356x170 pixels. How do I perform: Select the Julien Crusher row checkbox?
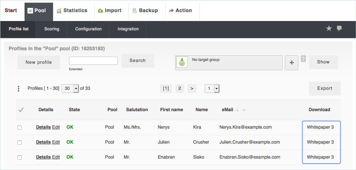[x=20, y=142]
